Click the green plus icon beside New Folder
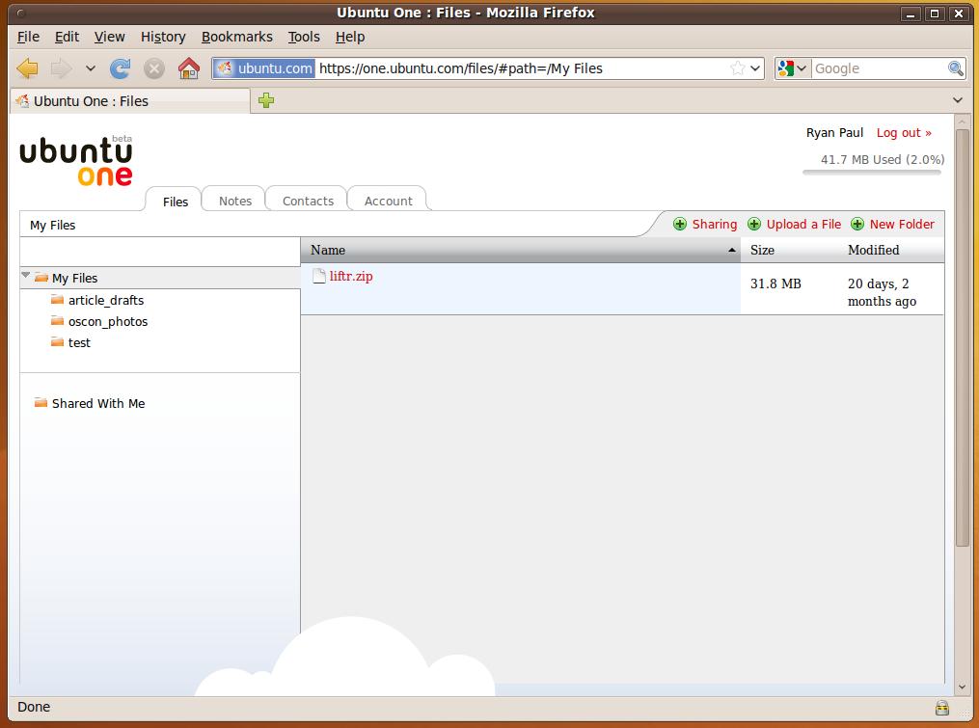 857,224
